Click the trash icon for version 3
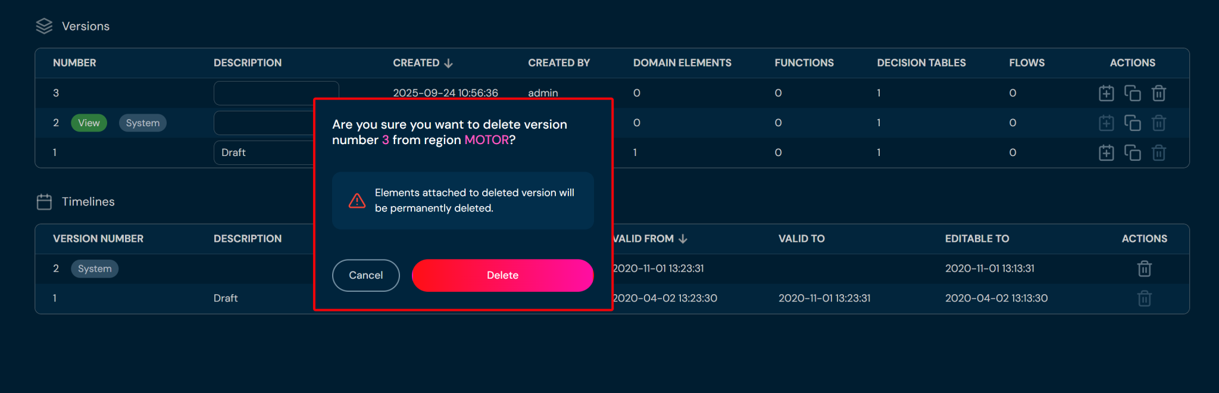This screenshot has height=393, width=1219. click(1158, 93)
